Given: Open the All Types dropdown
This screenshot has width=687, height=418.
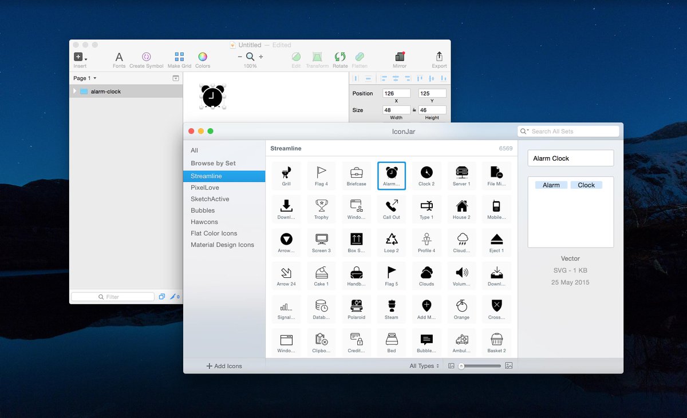Looking at the screenshot, I should pos(424,366).
